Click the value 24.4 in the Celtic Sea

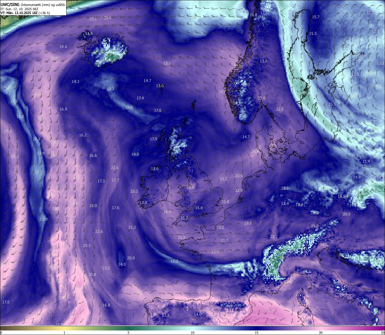click(x=167, y=212)
